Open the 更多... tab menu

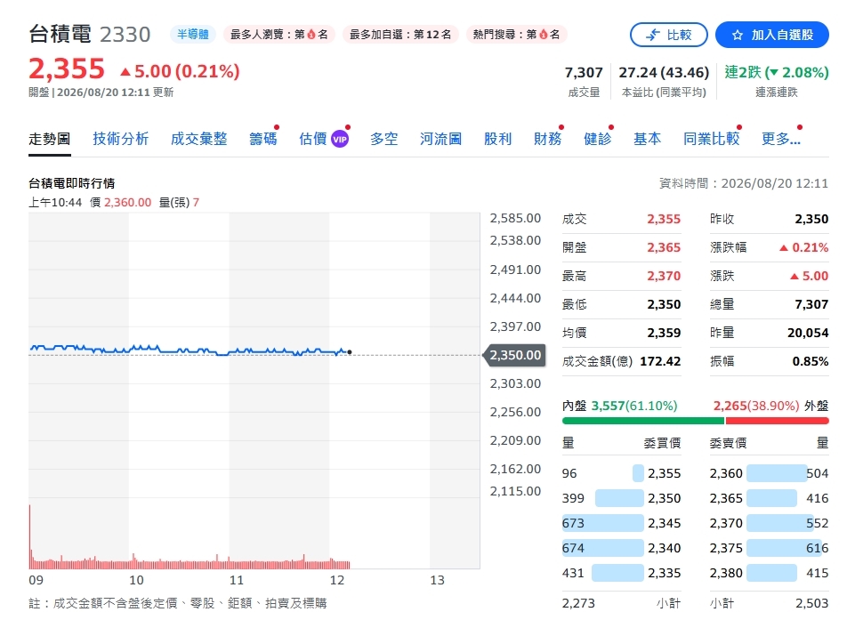coord(780,139)
